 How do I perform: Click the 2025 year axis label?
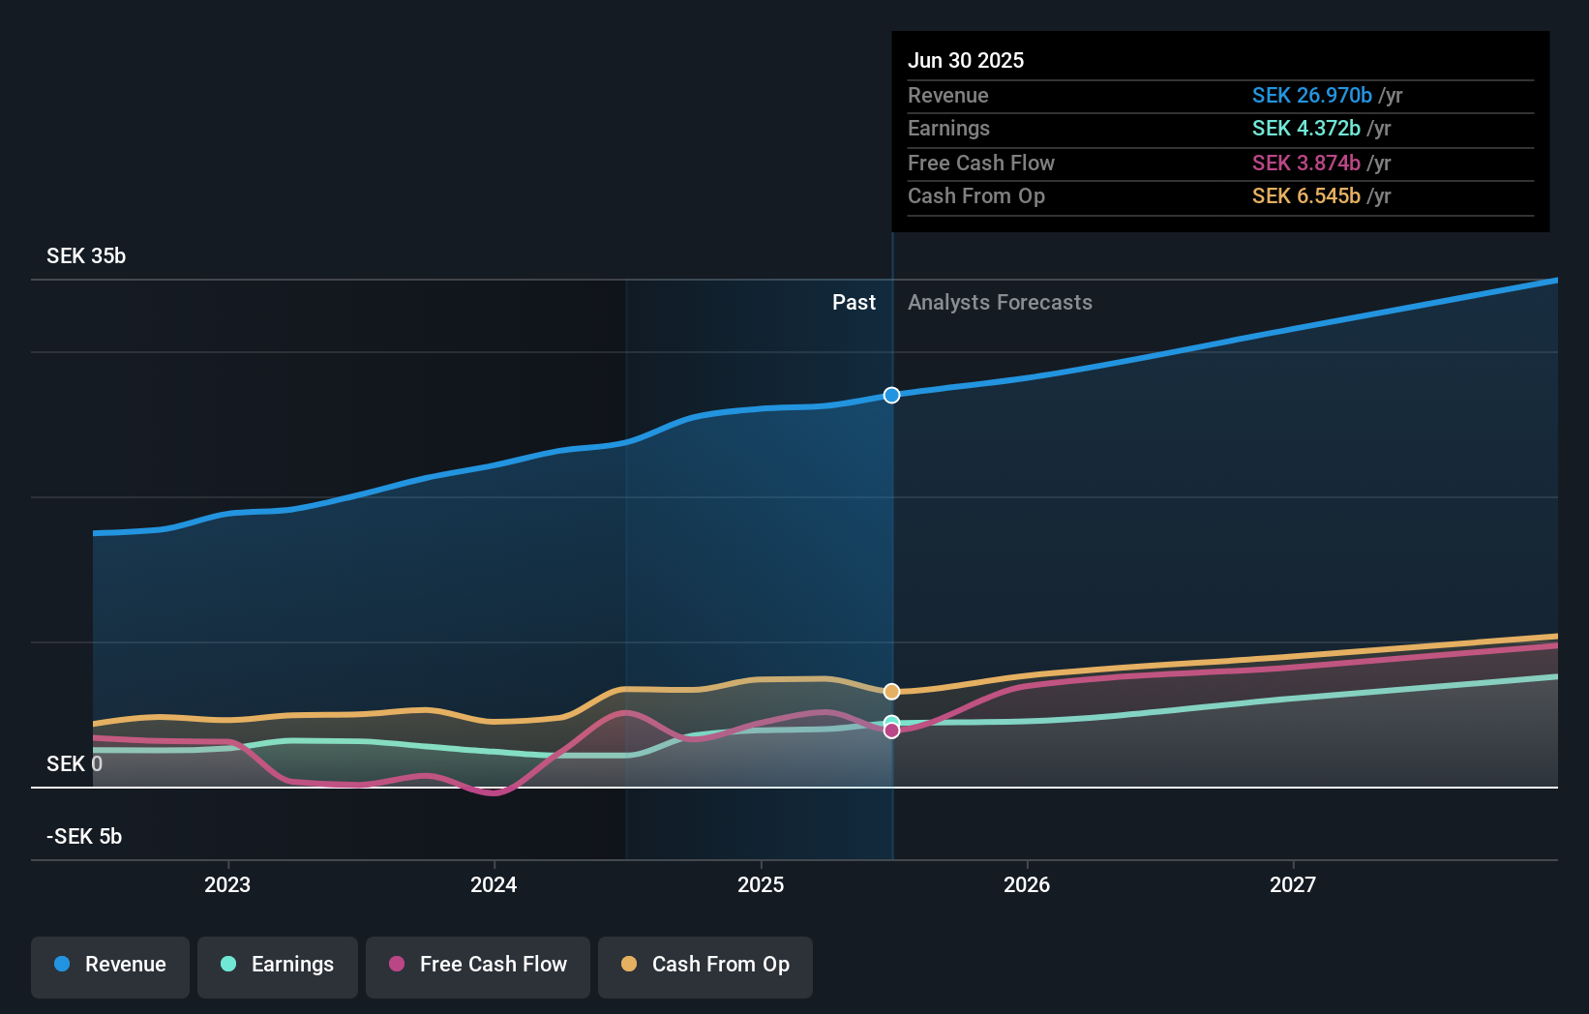click(761, 884)
